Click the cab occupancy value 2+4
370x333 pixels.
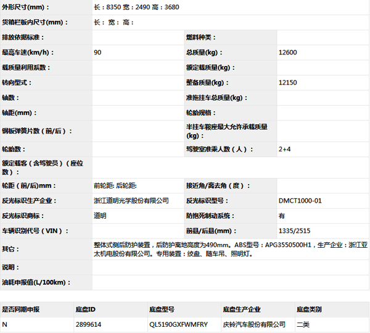[x=284, y=150]
